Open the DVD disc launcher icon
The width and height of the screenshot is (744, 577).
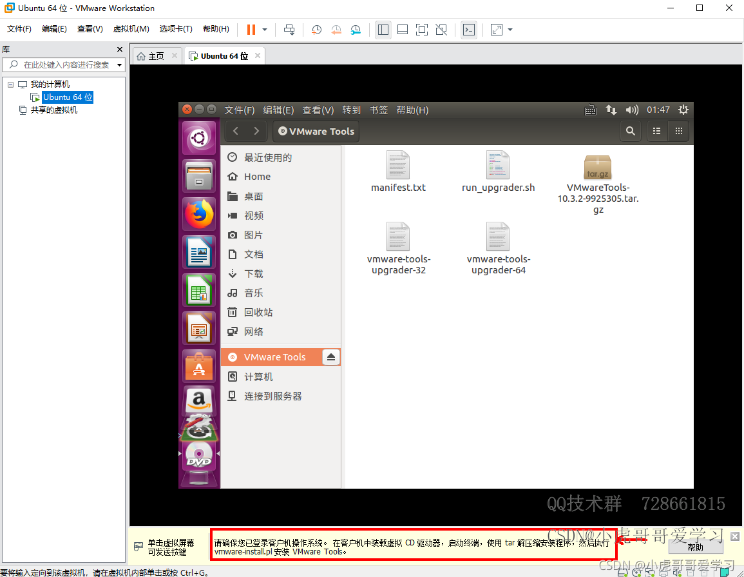coord(199,455)
